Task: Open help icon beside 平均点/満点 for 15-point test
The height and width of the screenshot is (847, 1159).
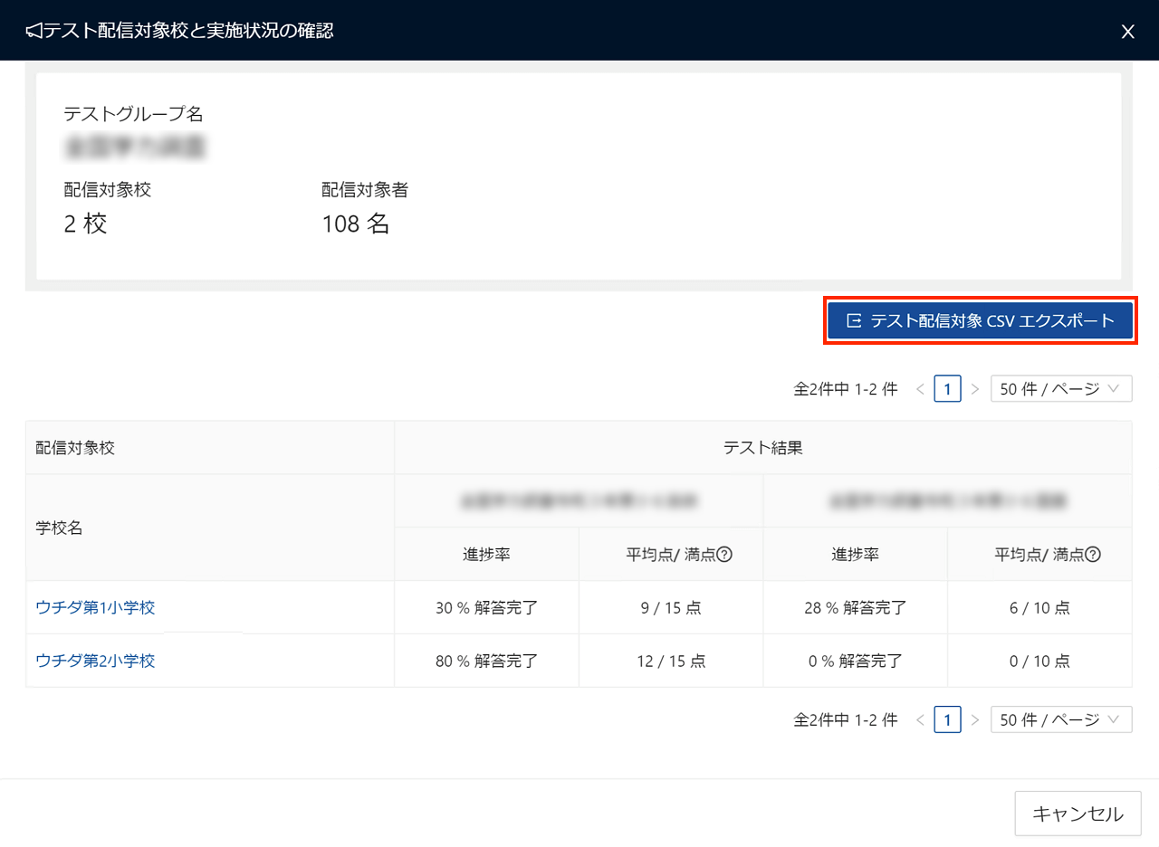Action: [x=724, y=555]
